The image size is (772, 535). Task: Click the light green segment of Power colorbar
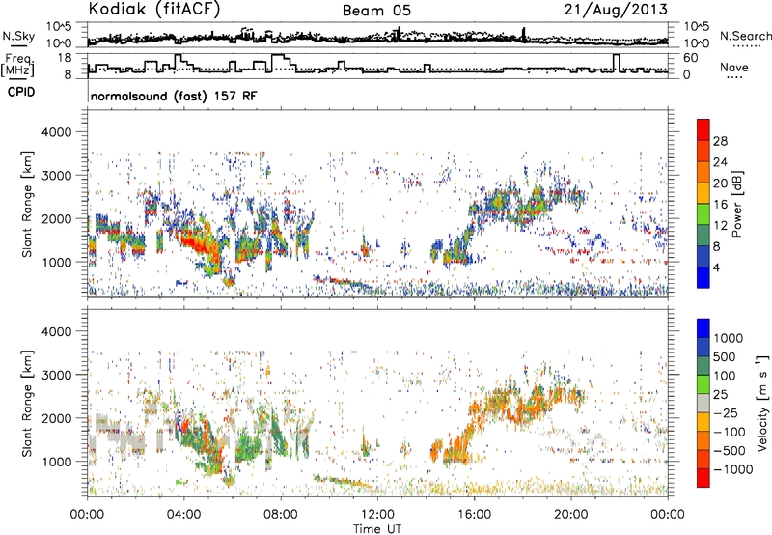[703, 213]
